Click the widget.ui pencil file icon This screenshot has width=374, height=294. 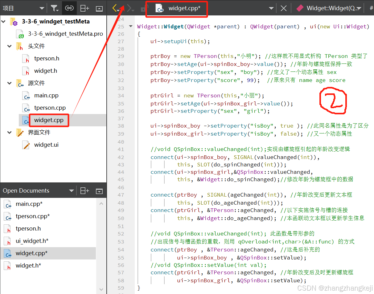[x=26, y=145]
